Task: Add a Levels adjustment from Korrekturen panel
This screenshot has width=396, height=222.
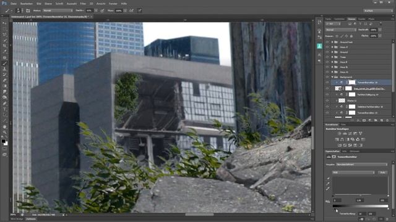Action: point(345,133)
